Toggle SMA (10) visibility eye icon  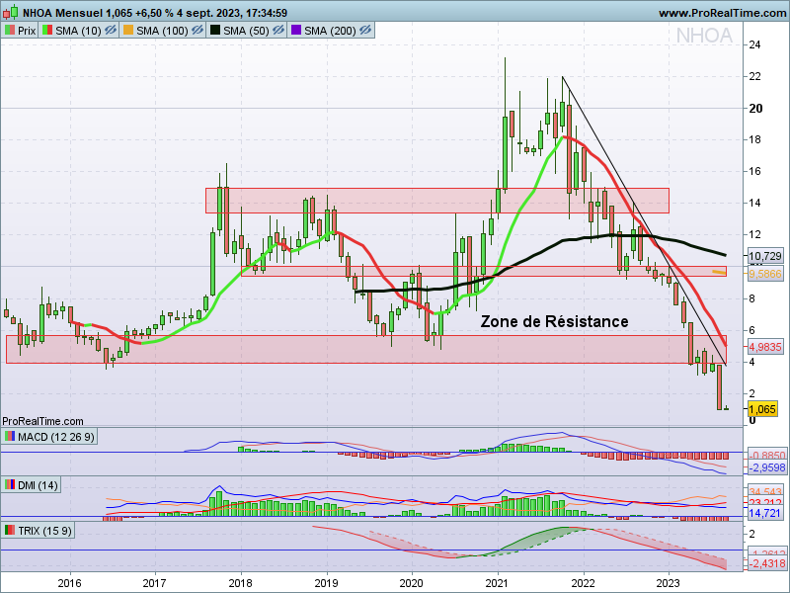[x=111, y=31]
